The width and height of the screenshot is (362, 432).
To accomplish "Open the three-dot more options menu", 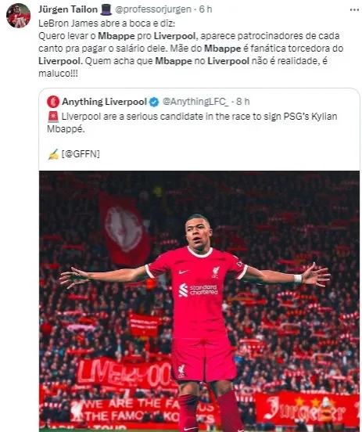I will click(354, 10).
